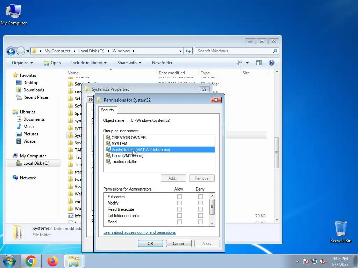This screenshot has height=268, width=358.
Task: Check Allow for Modify
Action: [179, 203]
